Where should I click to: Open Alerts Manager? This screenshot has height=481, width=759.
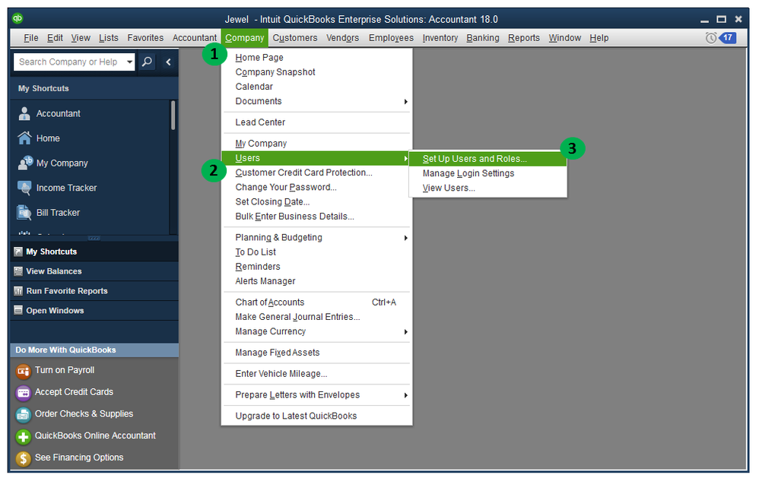click(x=316, y=281)
